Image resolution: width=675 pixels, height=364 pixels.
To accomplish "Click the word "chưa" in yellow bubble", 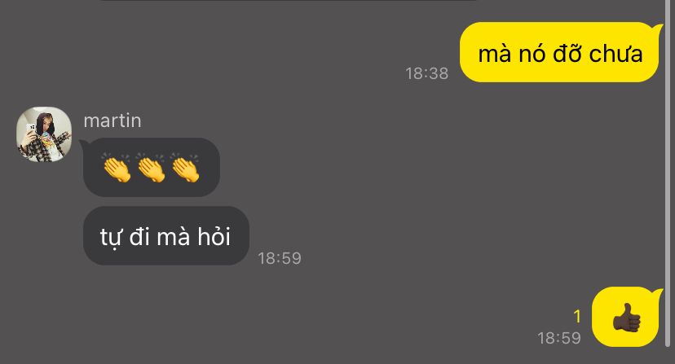I will coord(615,54).
